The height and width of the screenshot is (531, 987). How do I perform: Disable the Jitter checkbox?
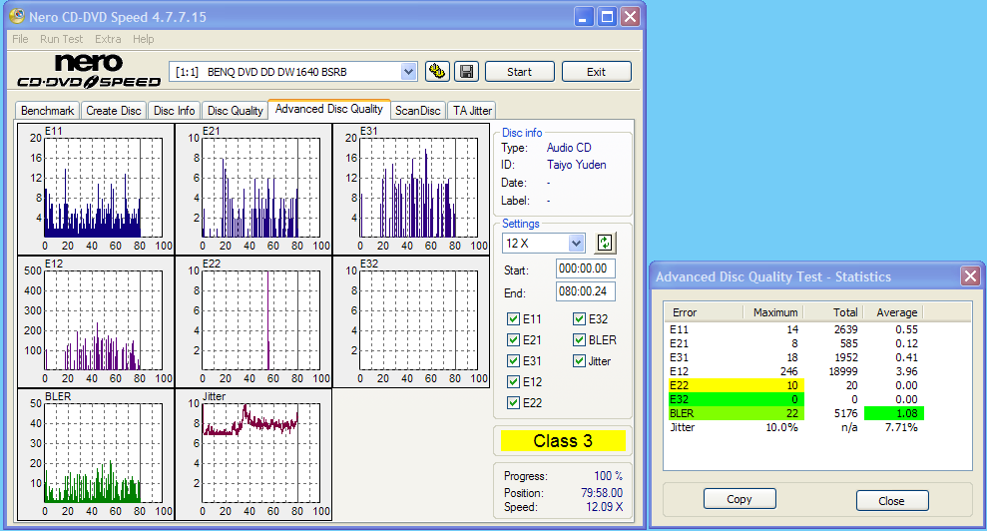pyautogui.click(x=580, y=361)
